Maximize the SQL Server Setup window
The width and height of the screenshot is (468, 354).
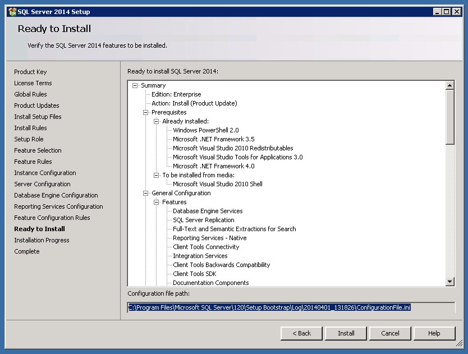pos(447,12)
